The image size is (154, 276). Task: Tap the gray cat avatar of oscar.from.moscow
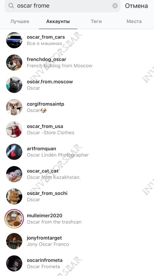pyautogui.click(x=14, y=85)
